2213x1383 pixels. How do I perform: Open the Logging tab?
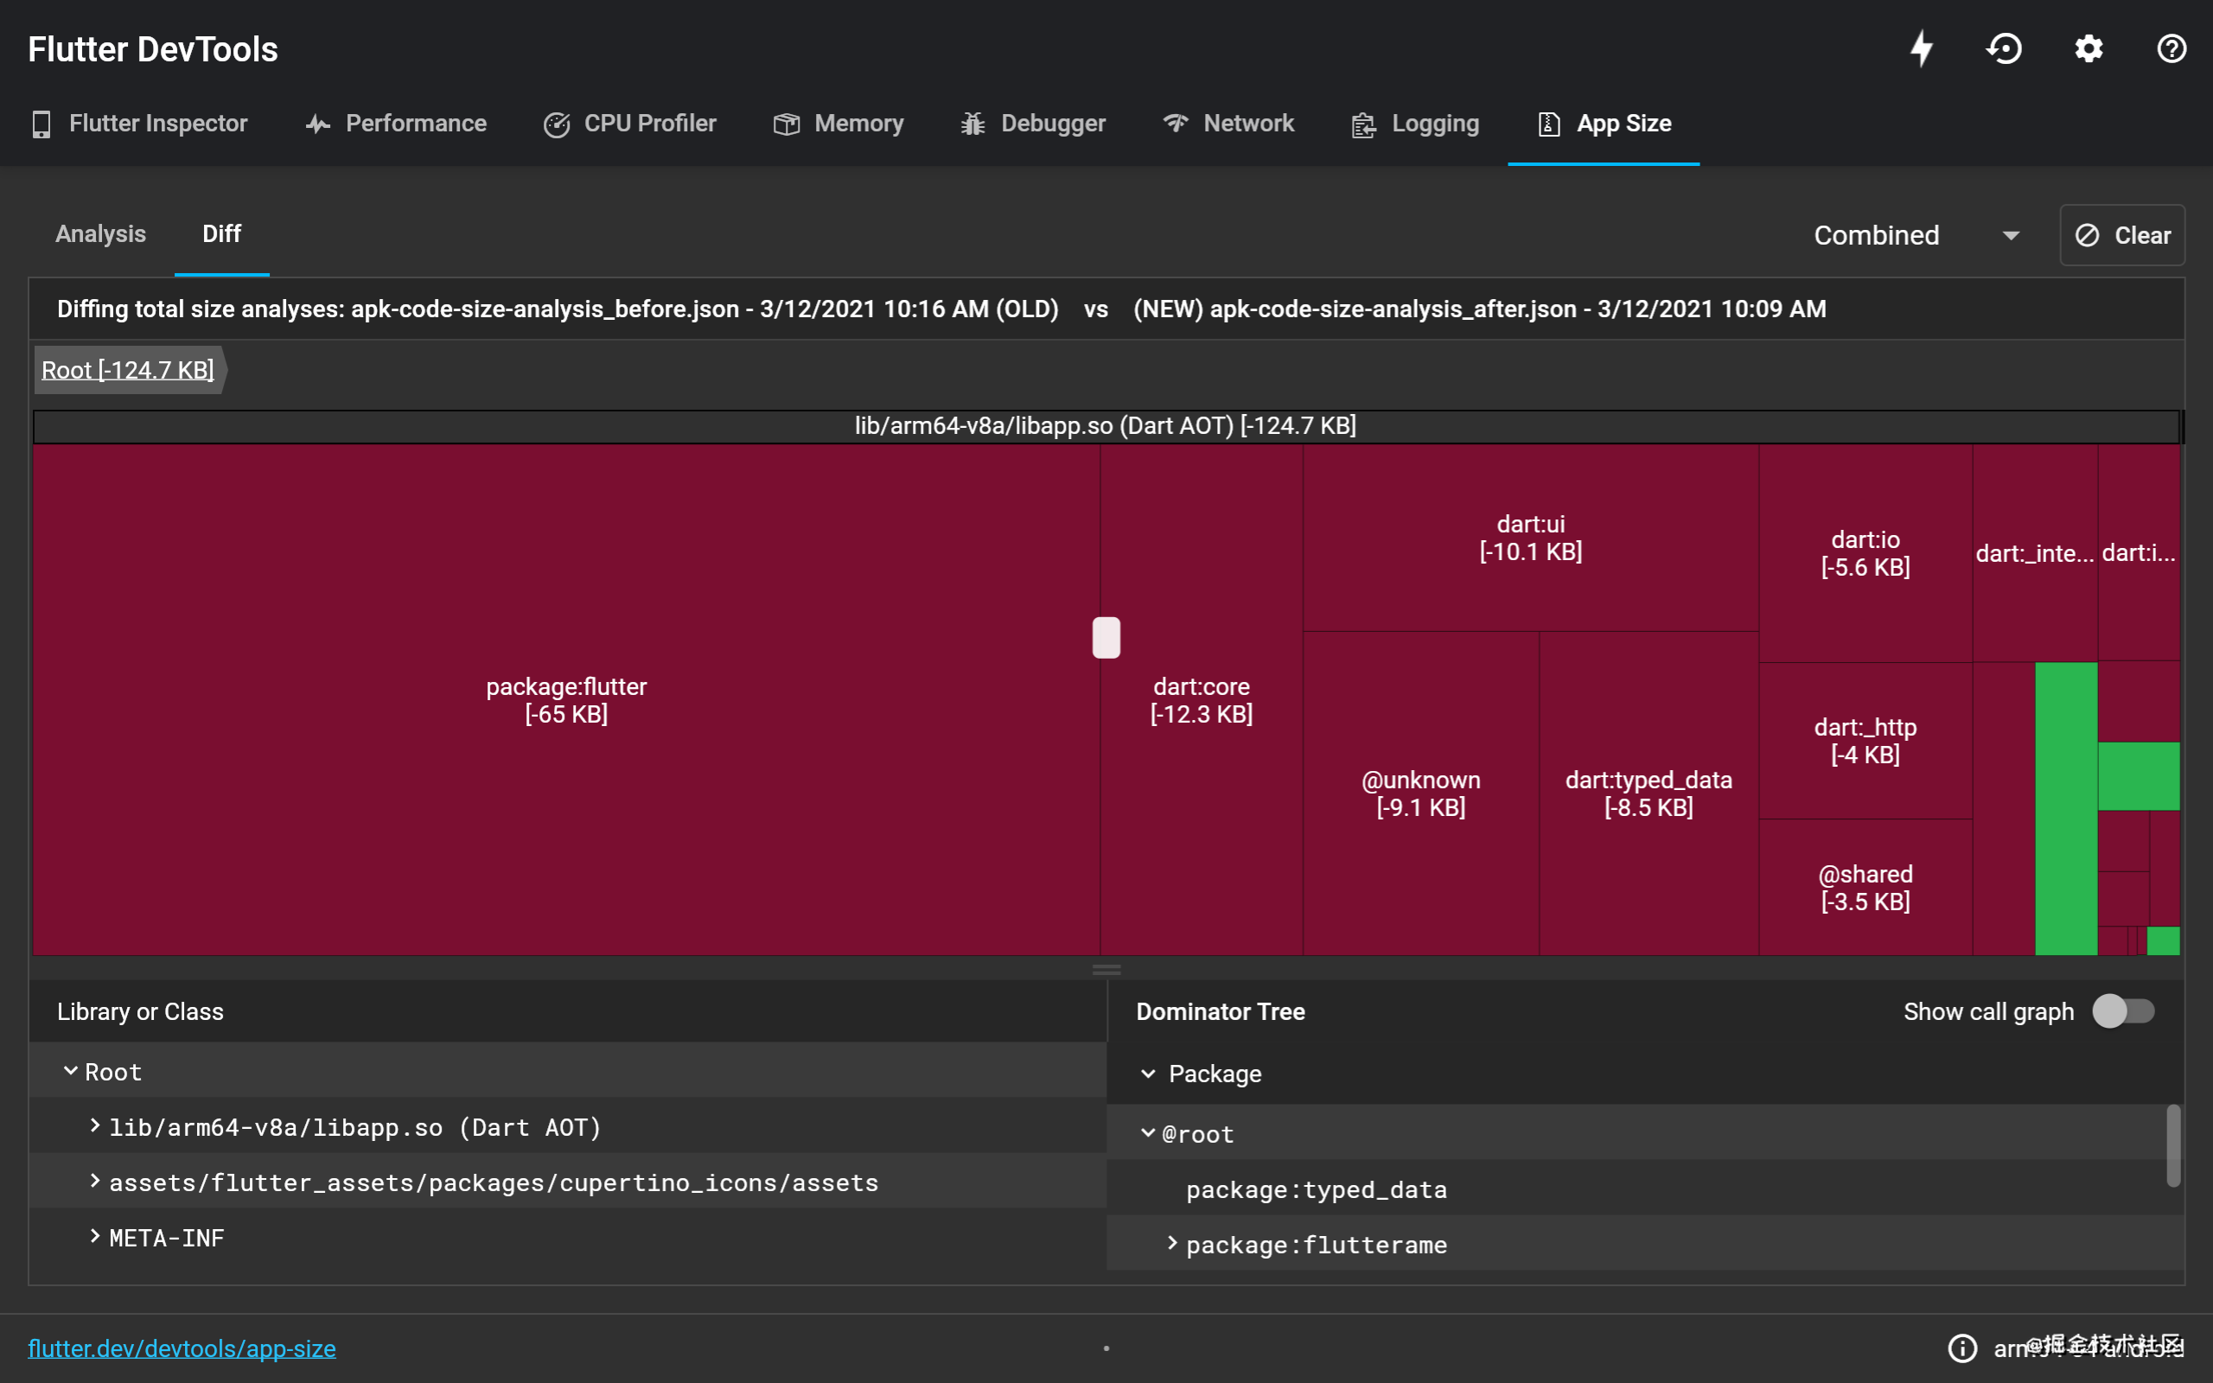[1414, 124]
